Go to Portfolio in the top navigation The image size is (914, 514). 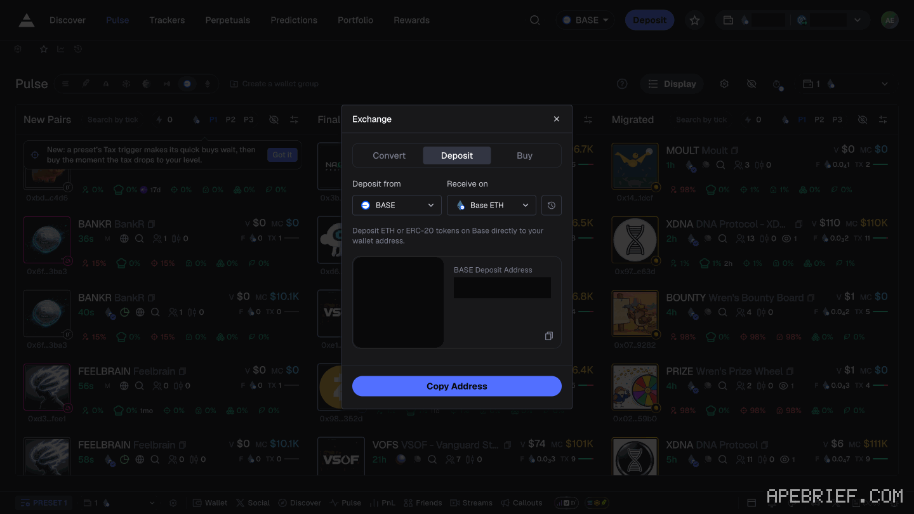355,20
